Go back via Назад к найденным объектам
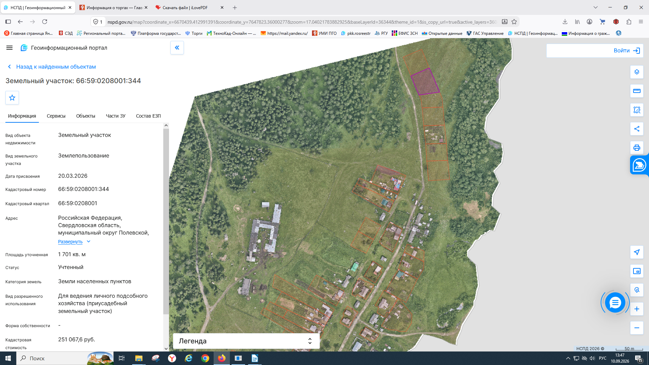The height and width of the screenshot is (365, 649). pyautogui.click(x=52, y=67)
